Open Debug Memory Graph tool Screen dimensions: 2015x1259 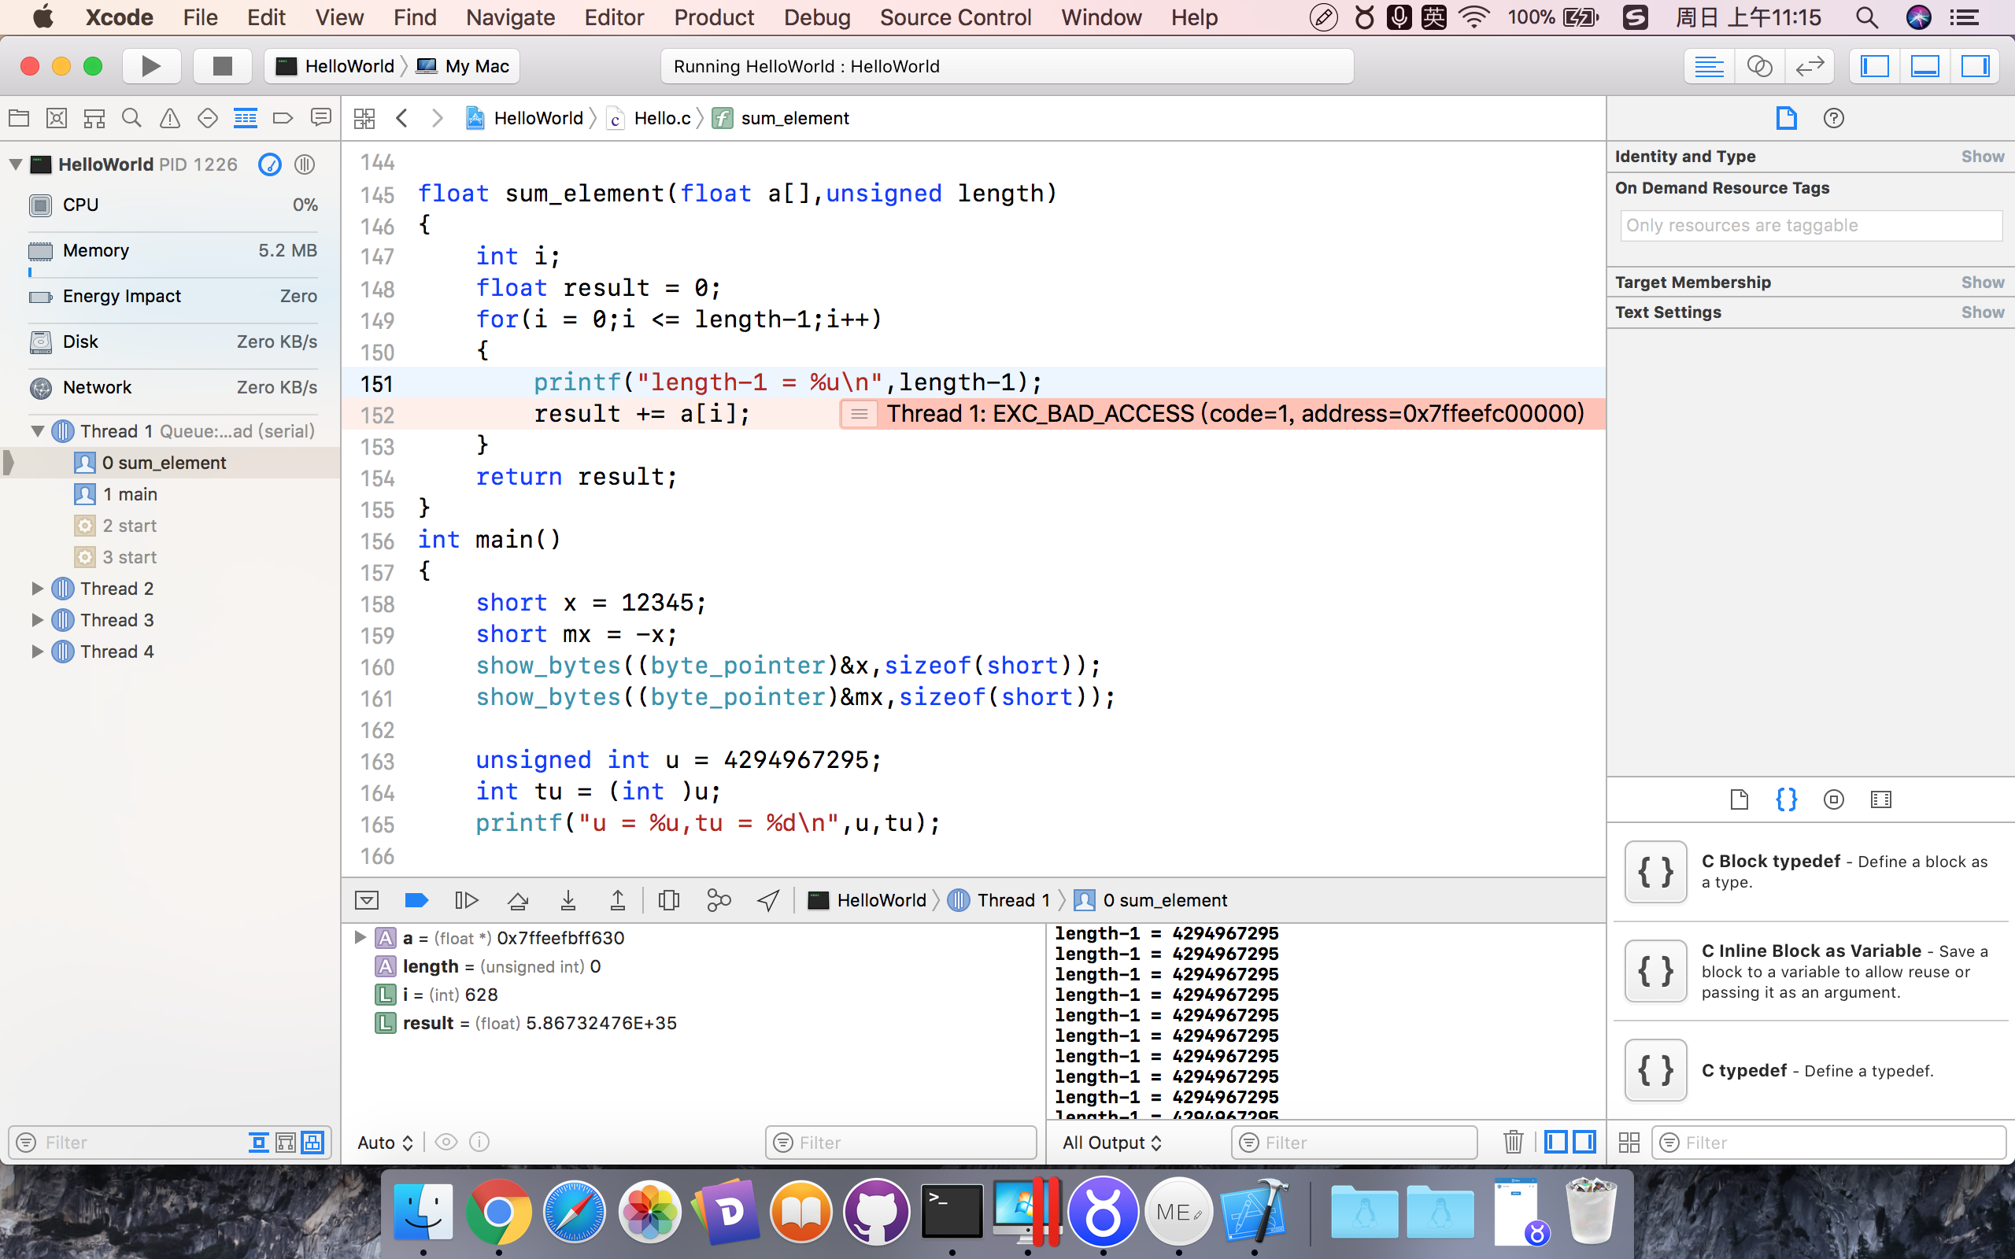pyautogui.click(x=718, y=900)
